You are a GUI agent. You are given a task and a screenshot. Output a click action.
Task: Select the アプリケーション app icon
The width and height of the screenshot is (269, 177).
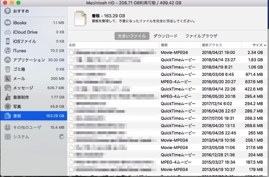pos(8,60)
